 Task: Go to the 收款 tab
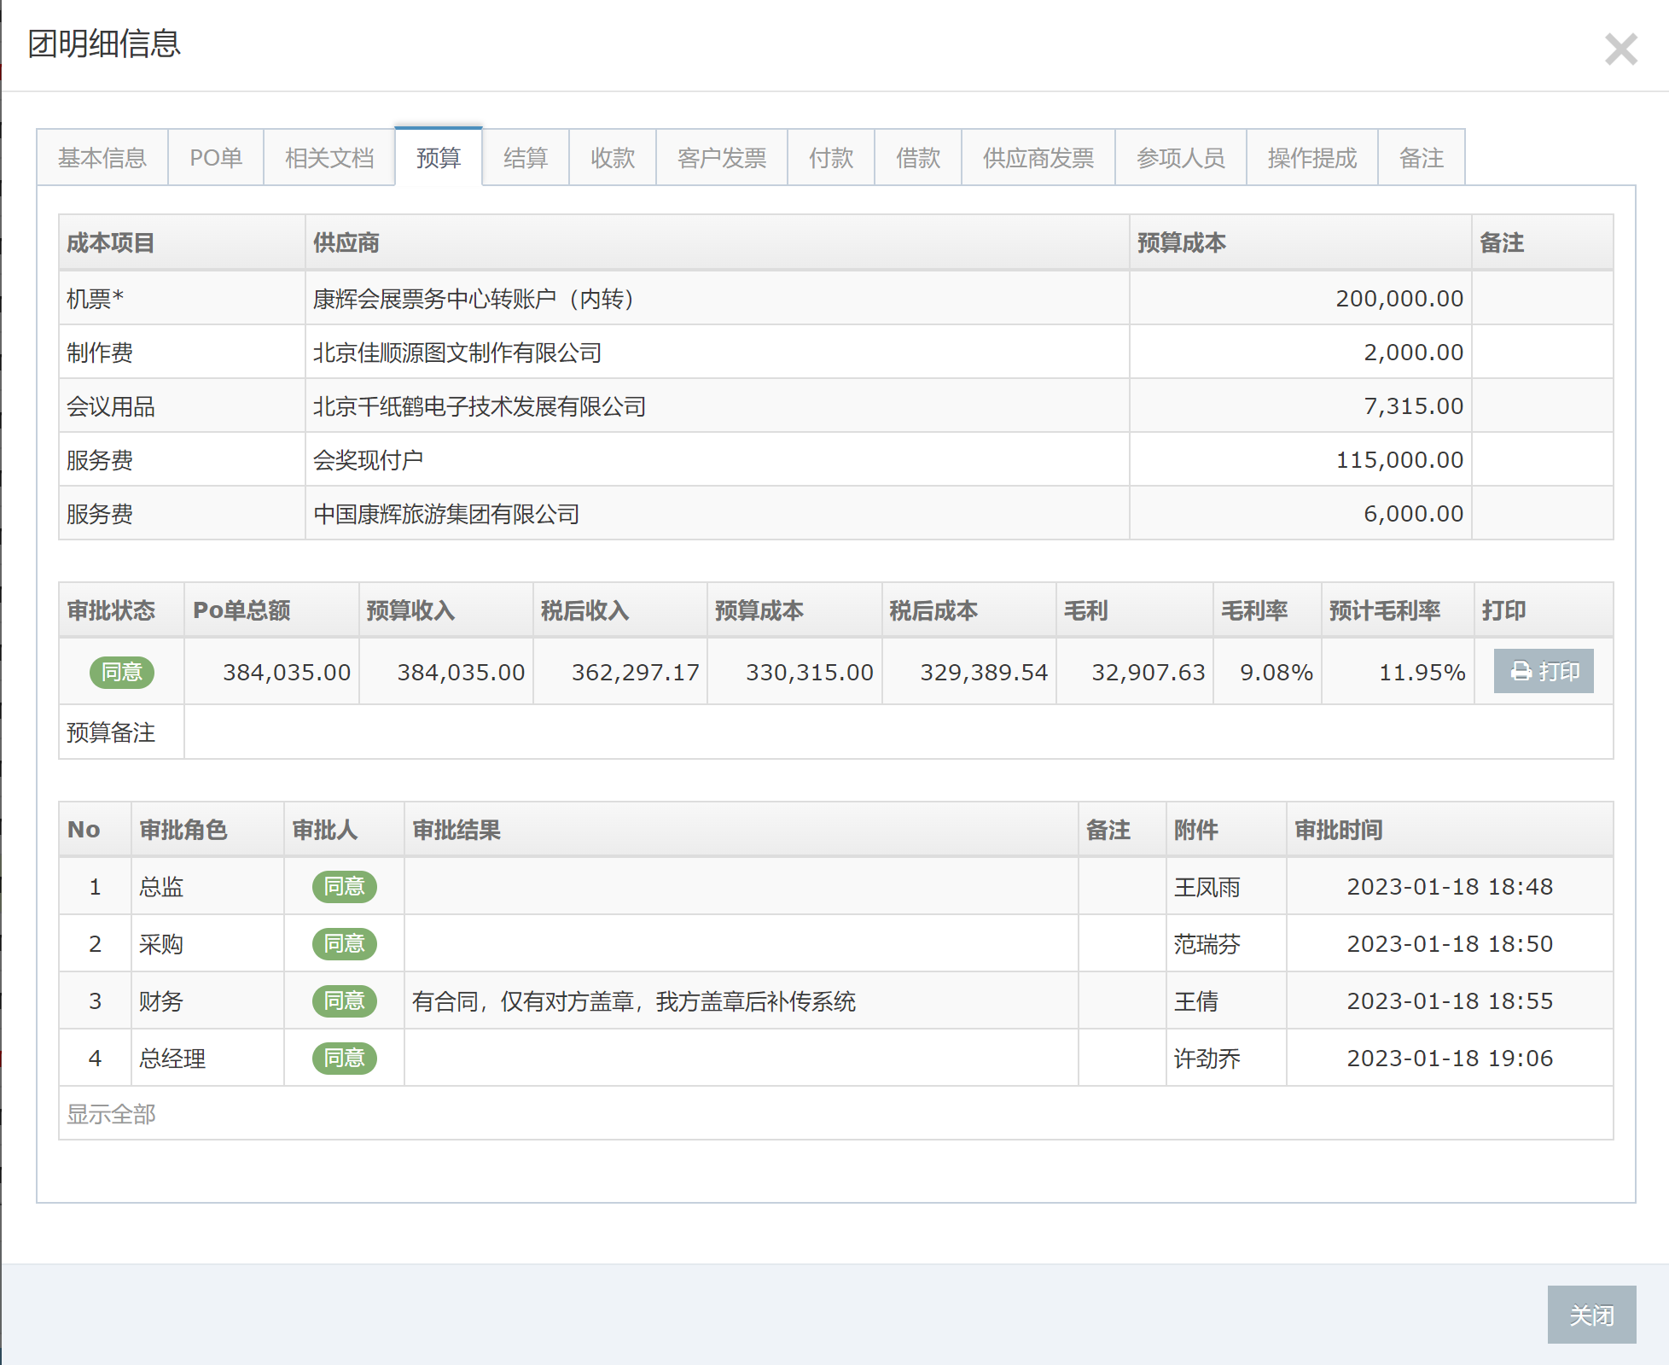613,158
